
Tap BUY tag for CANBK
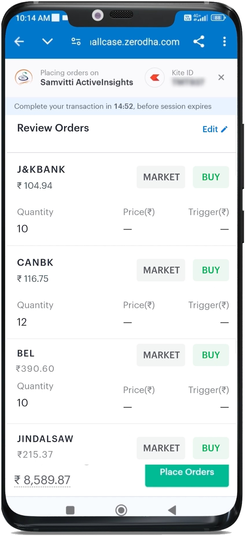pyautogui.click(x=211, y=270)
